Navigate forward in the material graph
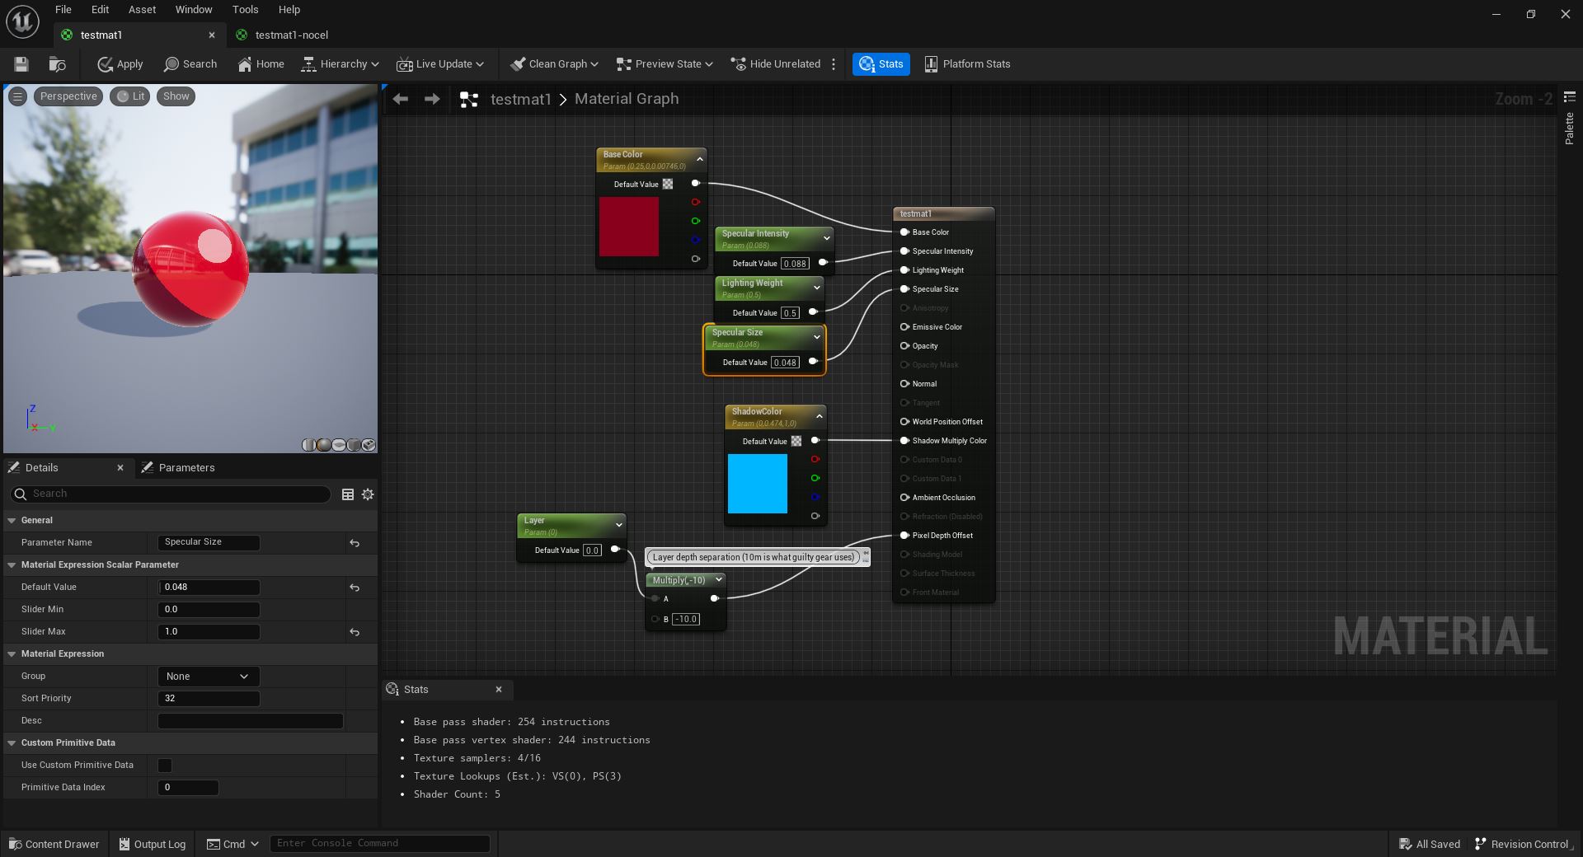Viewport: 1583px width, 857px height. pos(432,99)
